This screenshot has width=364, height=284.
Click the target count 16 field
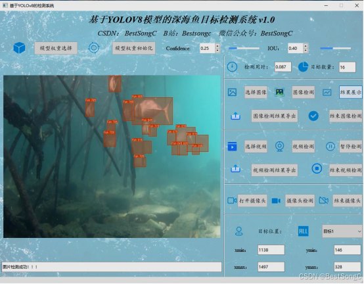point(347,67)
